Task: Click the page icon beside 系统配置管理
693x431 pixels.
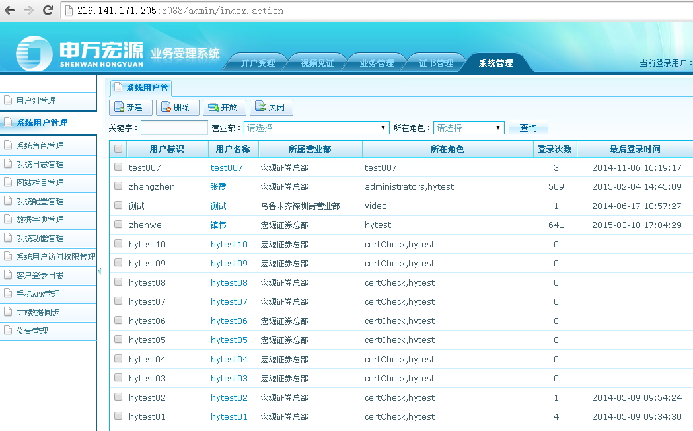Action: coord(7,201)
